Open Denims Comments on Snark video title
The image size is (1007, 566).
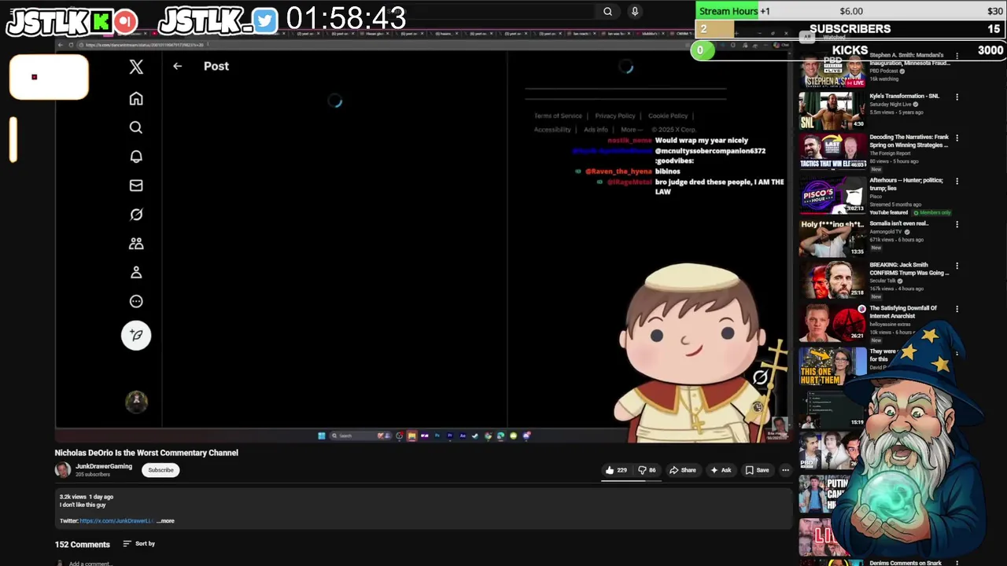[x=906, y=563]
